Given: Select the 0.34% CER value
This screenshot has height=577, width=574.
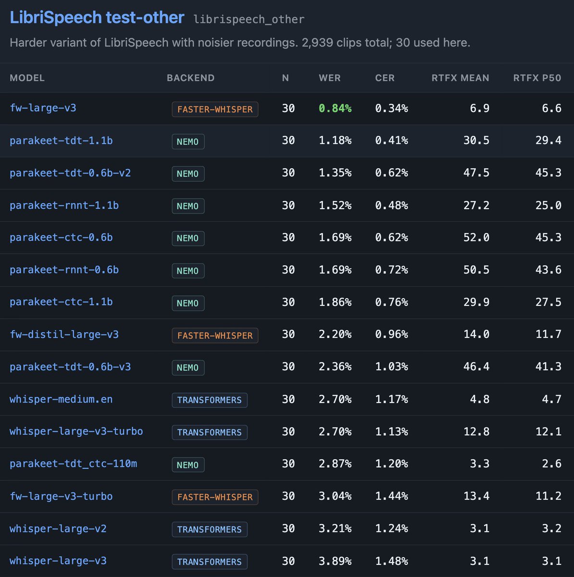Looking at the screenshot, I should click(x=391, y=108).
